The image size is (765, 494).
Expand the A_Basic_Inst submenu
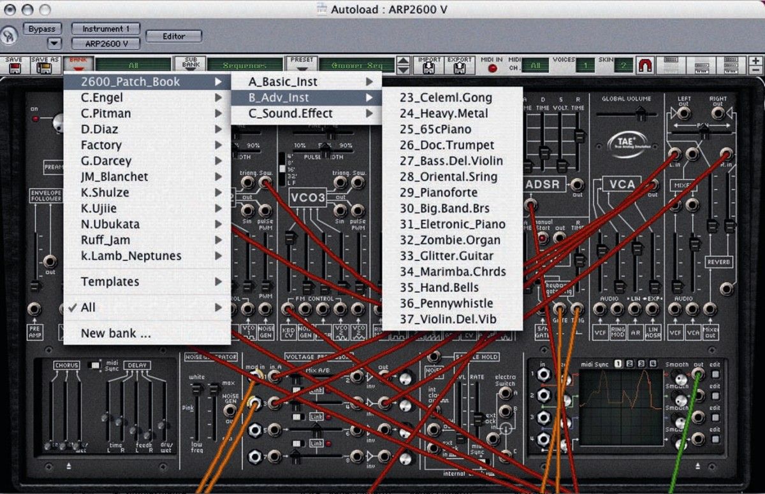306,81
